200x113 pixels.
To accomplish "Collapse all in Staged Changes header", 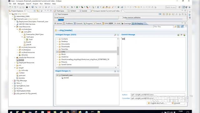I will point(118,71).
